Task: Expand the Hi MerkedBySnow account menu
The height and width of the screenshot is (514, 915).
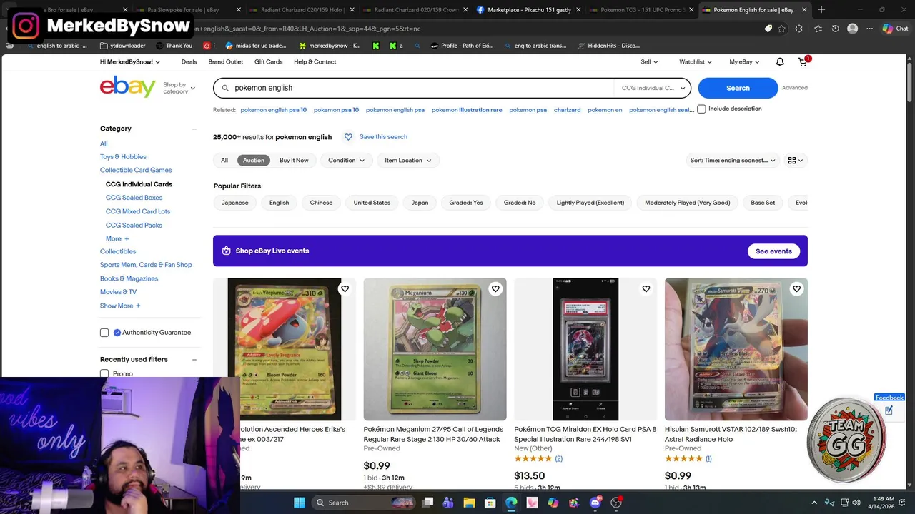Action: 130,62
